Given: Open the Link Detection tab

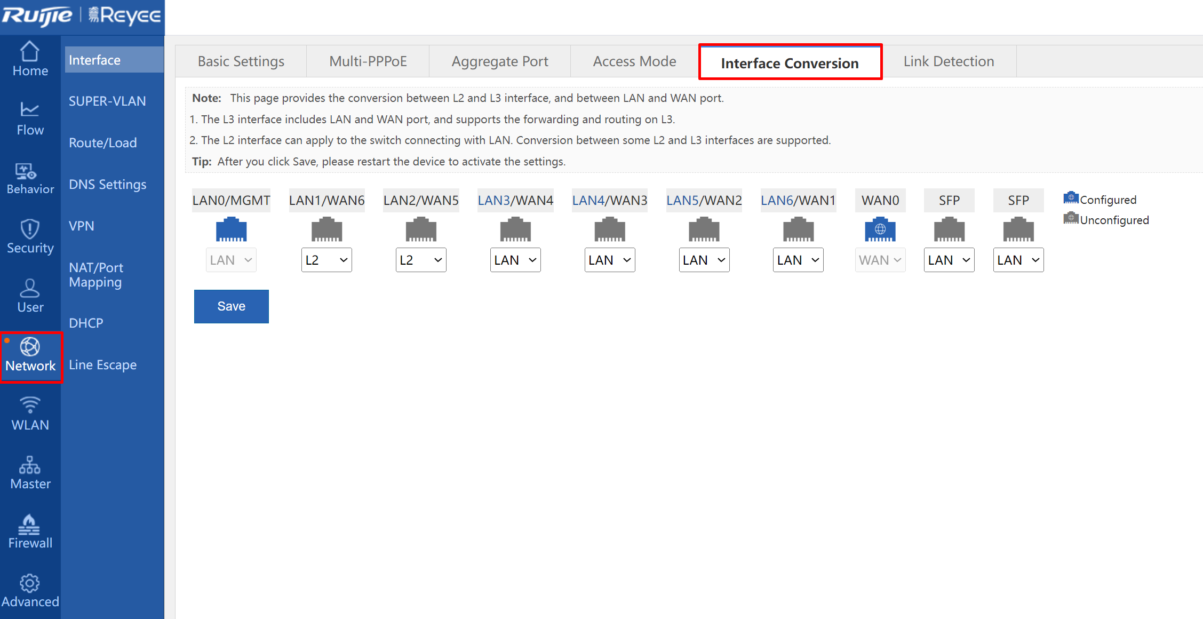Looking at the screenshot, I should [x=949, y=61].
